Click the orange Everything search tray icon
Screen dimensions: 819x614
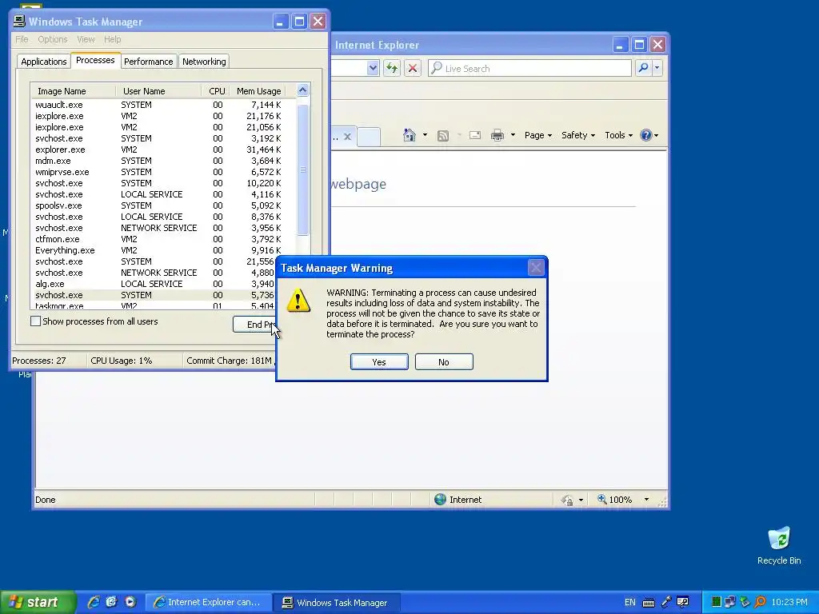click(760, 602)
